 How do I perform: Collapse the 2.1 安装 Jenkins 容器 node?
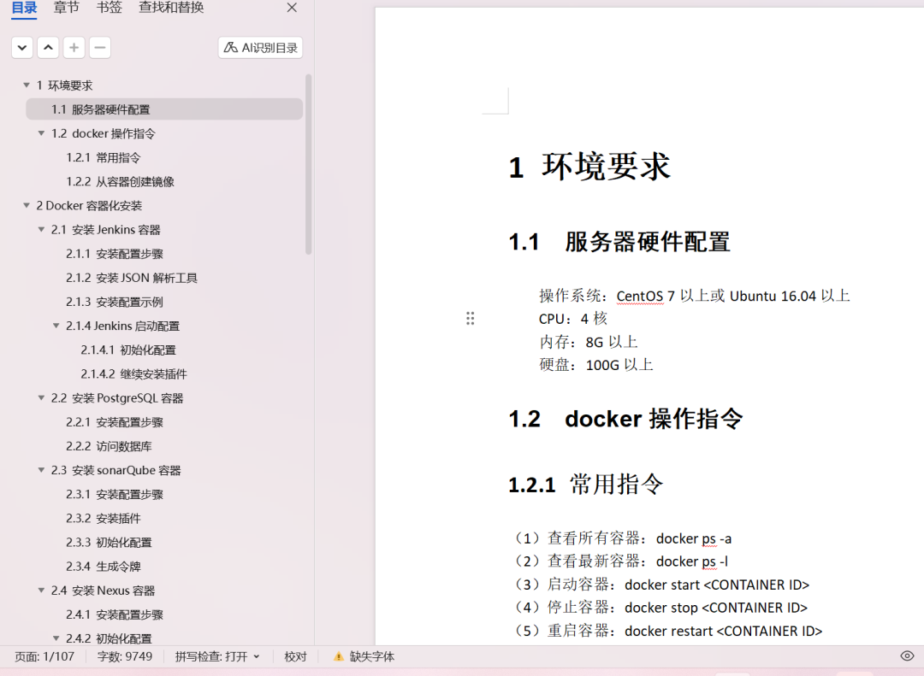41,230
